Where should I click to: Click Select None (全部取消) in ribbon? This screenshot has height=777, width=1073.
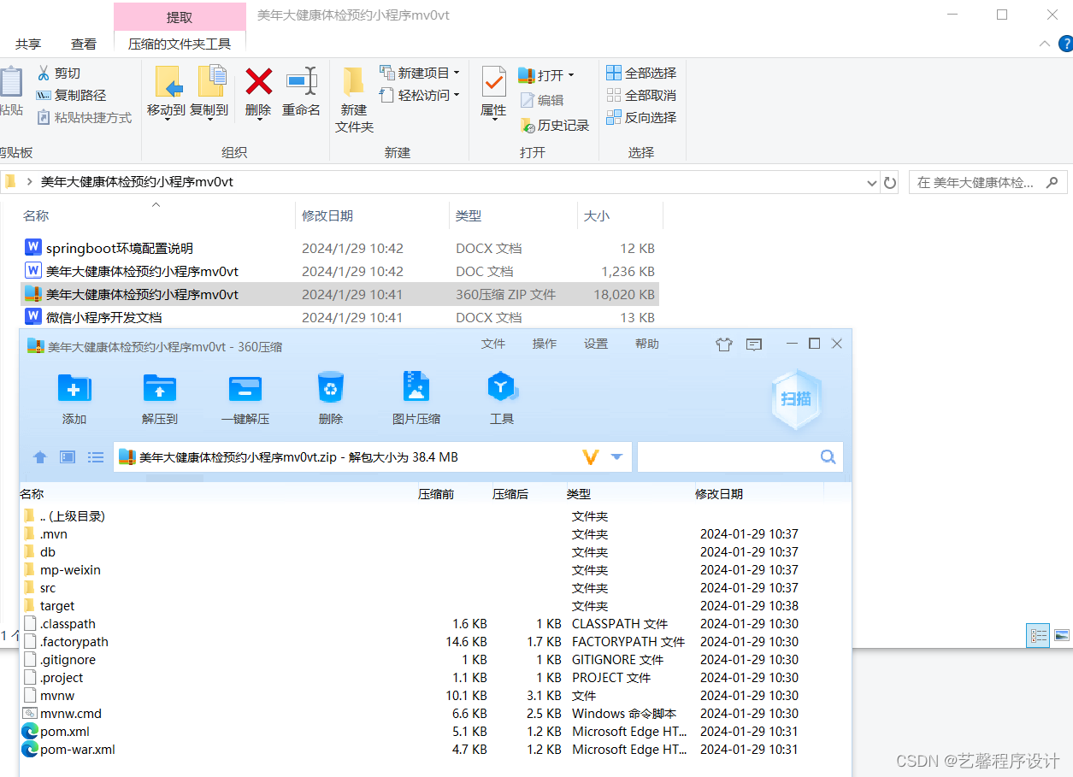[x=641, y=95]
